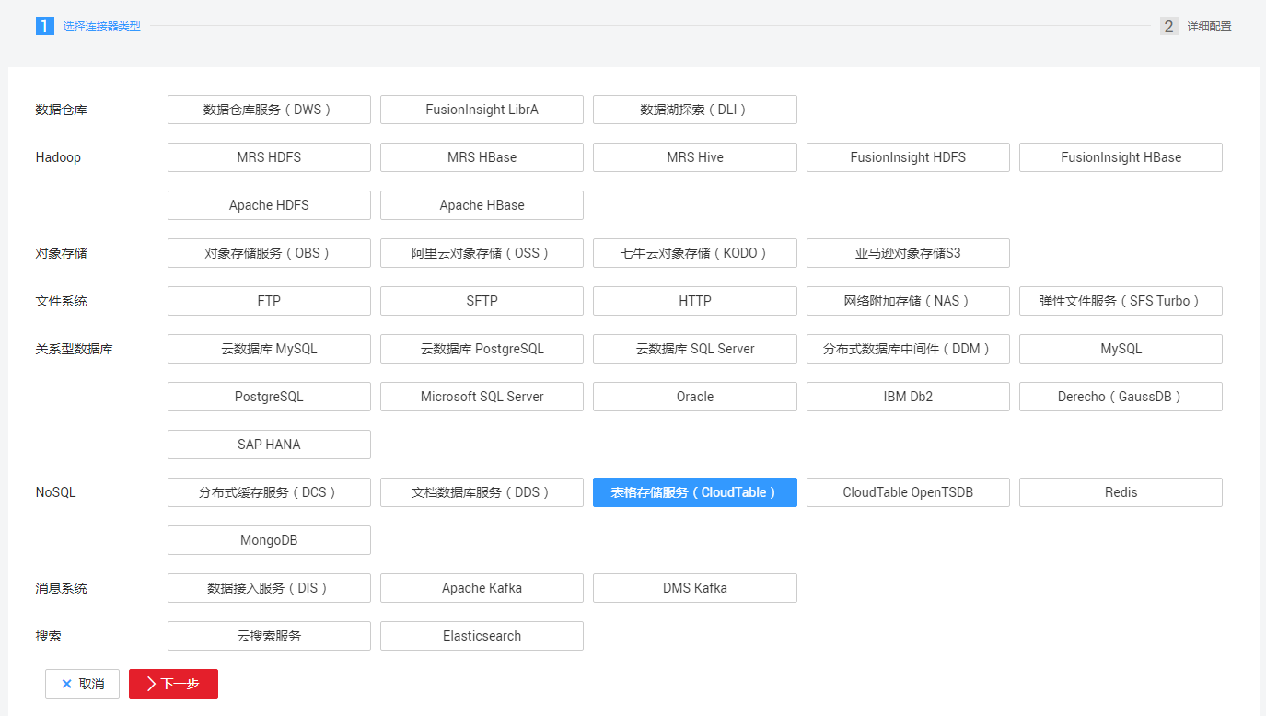This screenshot has height=716, width=1266.
Task: Choose the Redis connector
Action: tap(1121, 492)
